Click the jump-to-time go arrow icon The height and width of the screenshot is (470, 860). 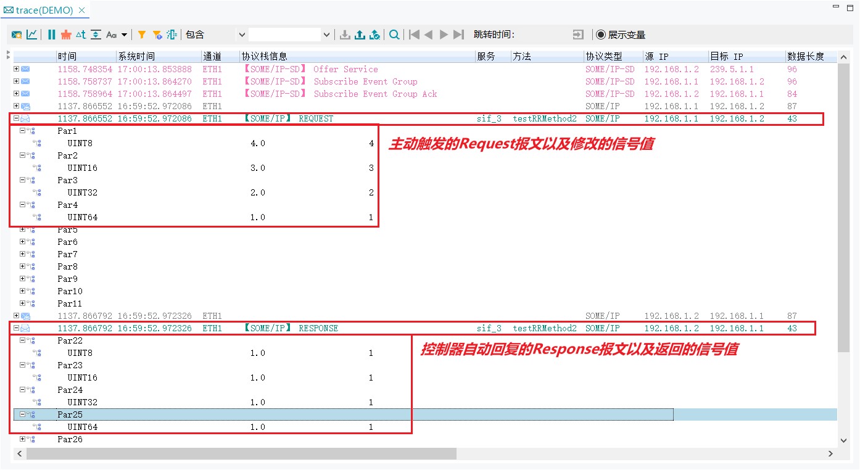(x=578, y=35)
